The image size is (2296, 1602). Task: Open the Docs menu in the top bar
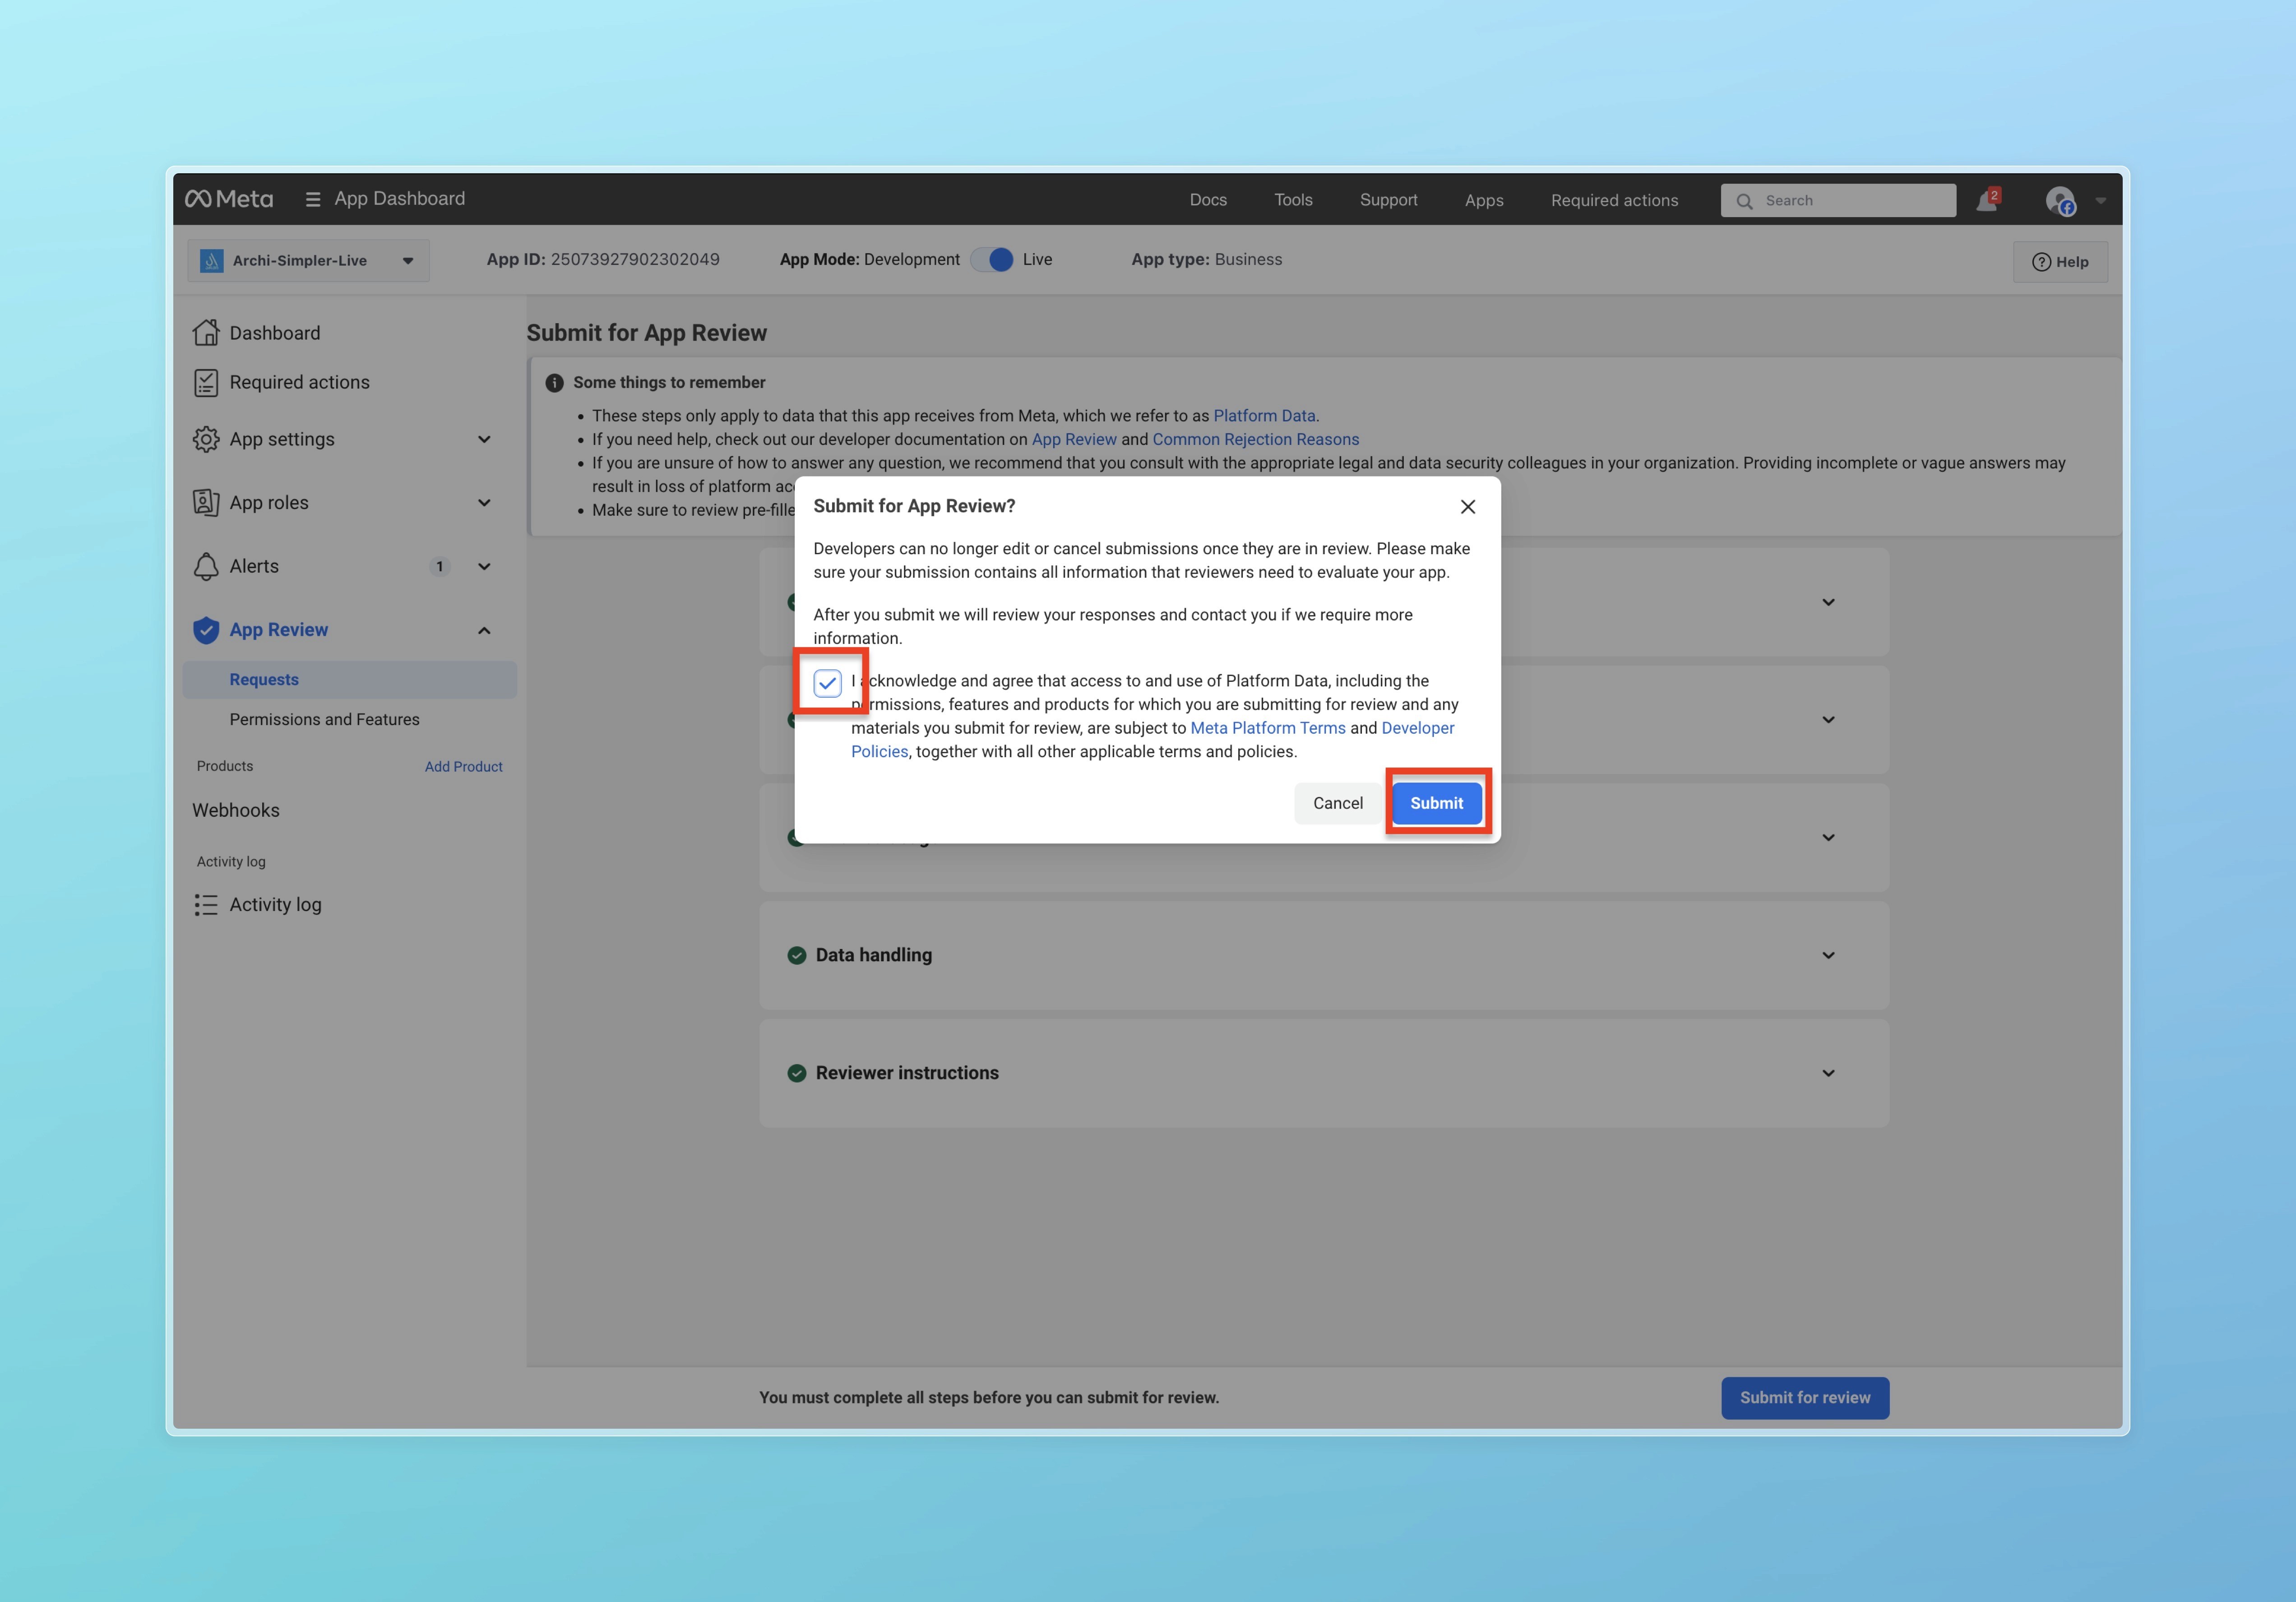1208,200
